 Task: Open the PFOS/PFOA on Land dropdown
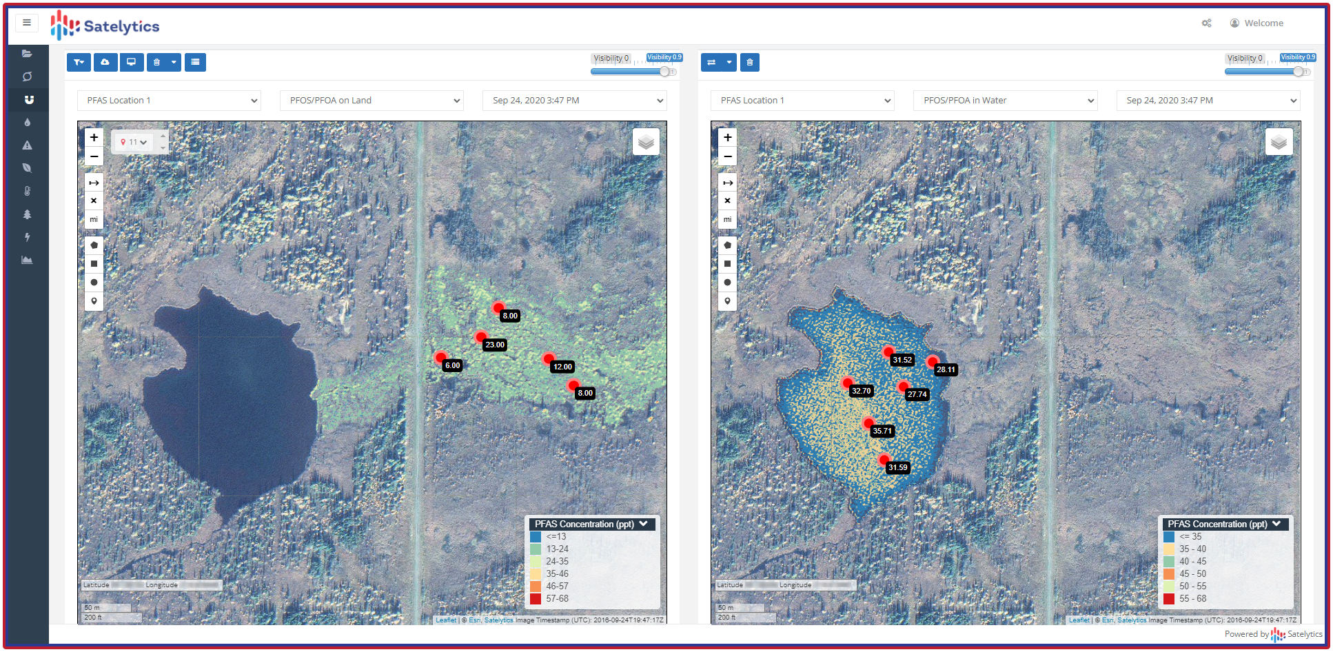372,101
